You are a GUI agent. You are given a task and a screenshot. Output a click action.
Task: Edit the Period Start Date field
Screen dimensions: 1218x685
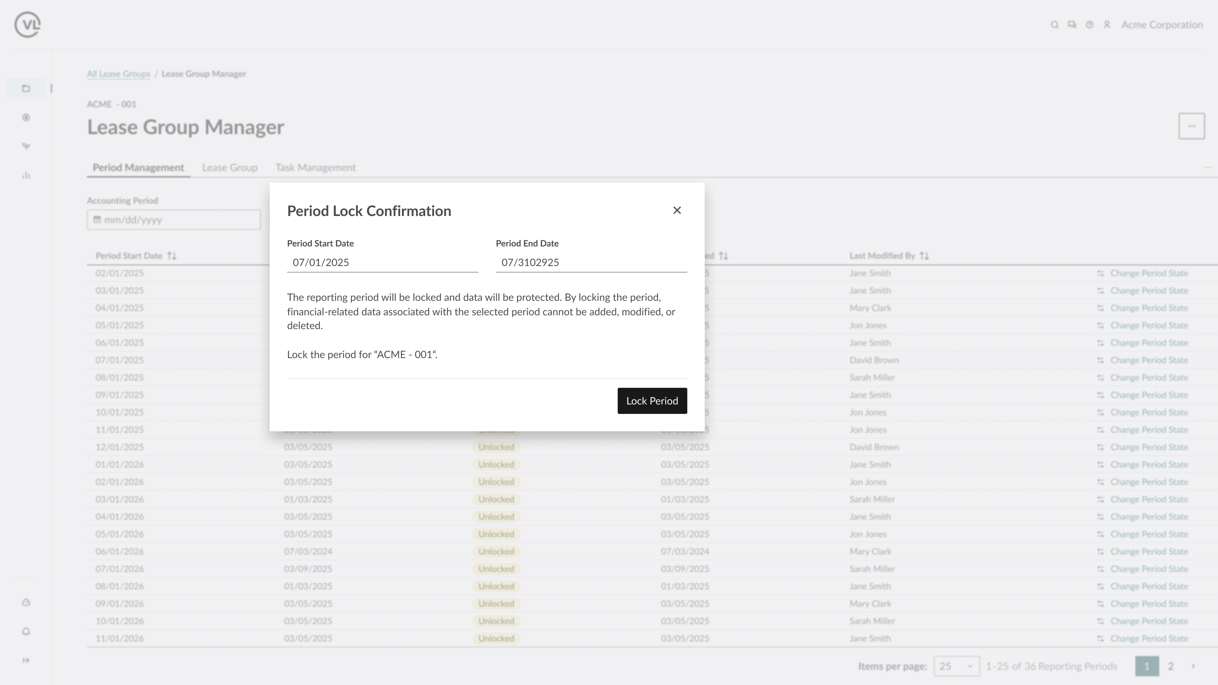point(382,262)
